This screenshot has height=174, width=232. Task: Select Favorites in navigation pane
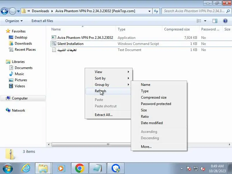tap(19, 31)
